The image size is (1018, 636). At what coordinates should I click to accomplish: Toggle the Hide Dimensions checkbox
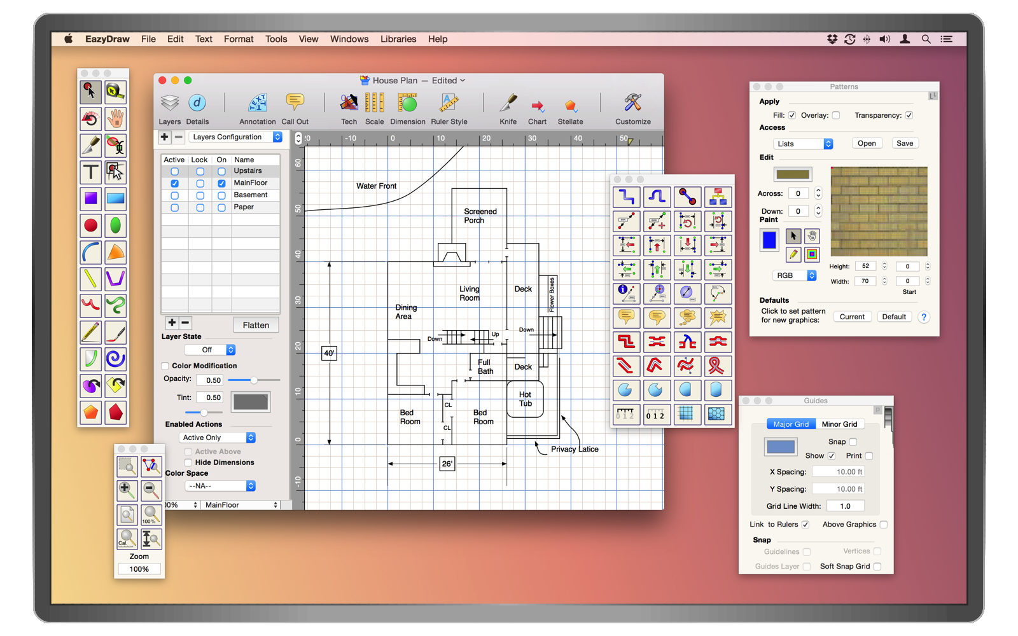click(x=188, y=462)
